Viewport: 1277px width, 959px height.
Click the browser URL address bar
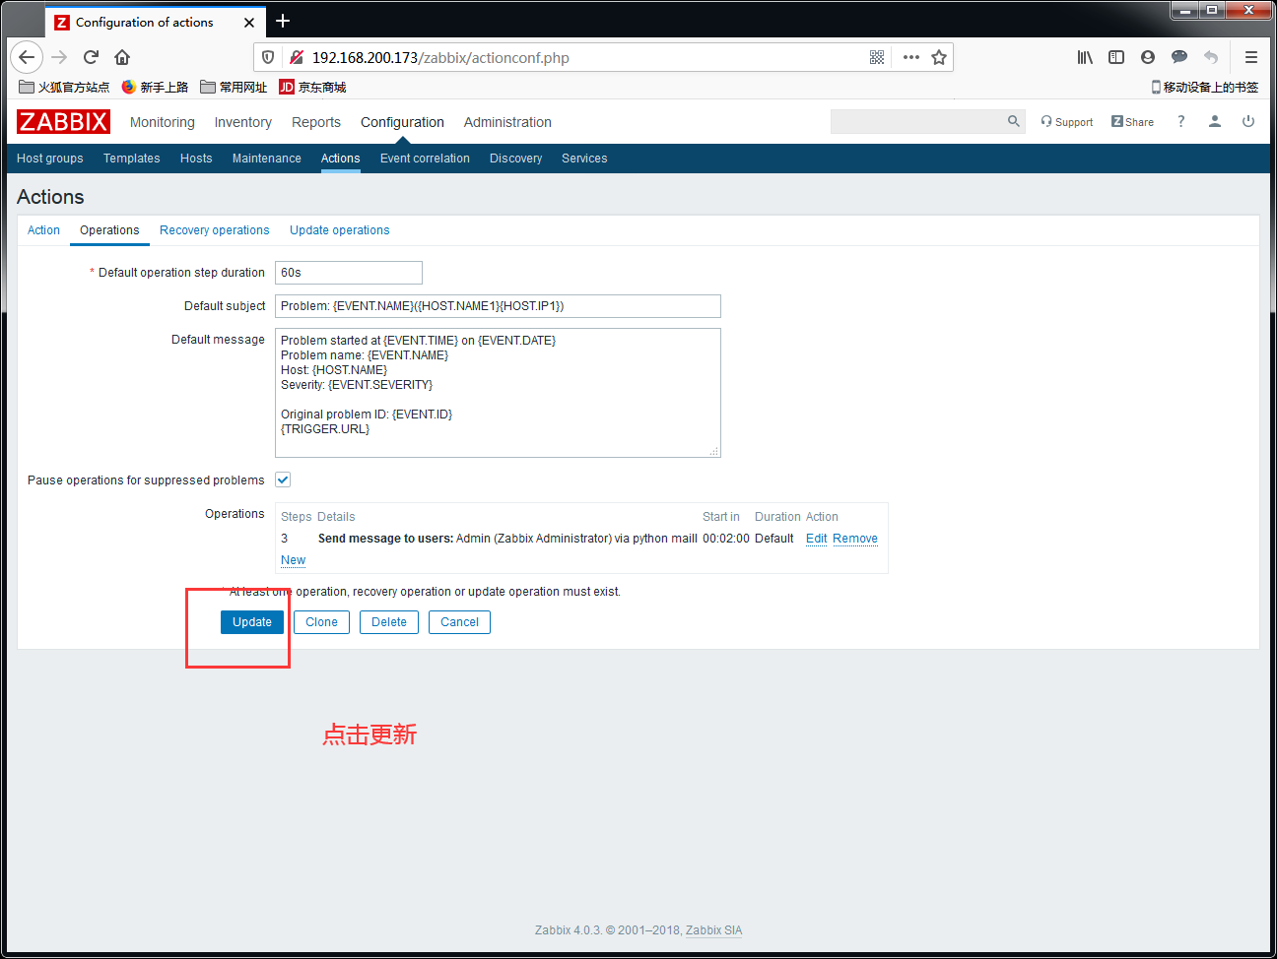pos(586,57)
